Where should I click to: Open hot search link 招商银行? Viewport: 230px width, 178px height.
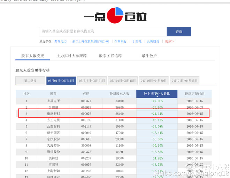[x=121, y=41]
